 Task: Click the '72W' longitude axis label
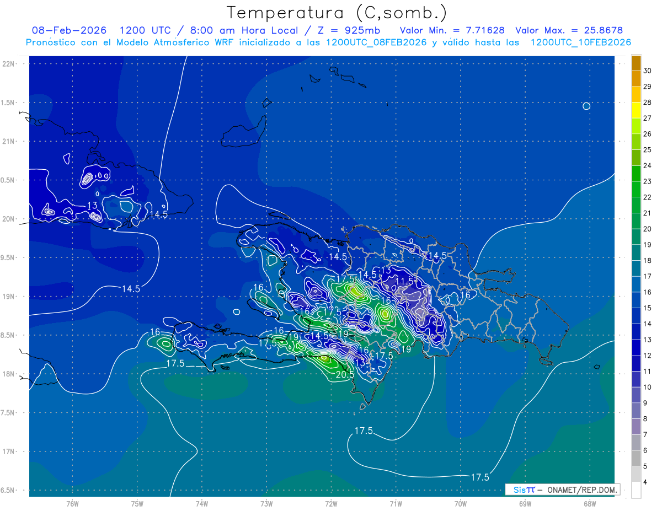pyautogui.click(x=331, y=503)
